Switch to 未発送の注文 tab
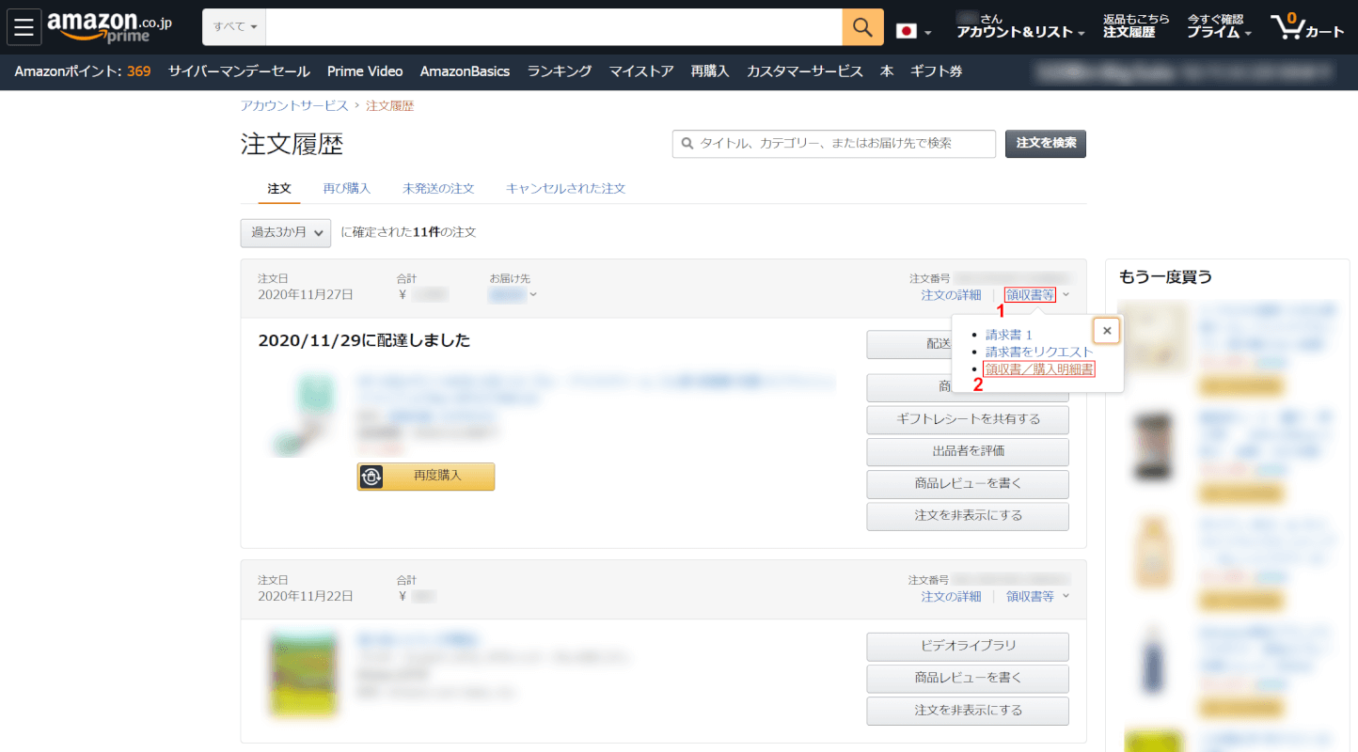The width and height of the screenshot is (1358, 752). click(438, 189)
